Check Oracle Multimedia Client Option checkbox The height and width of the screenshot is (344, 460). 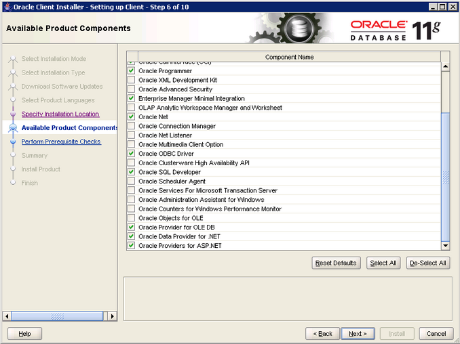(131, 144)
